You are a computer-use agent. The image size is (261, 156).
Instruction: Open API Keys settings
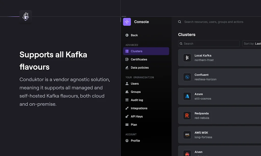click(x=137, y=117)
